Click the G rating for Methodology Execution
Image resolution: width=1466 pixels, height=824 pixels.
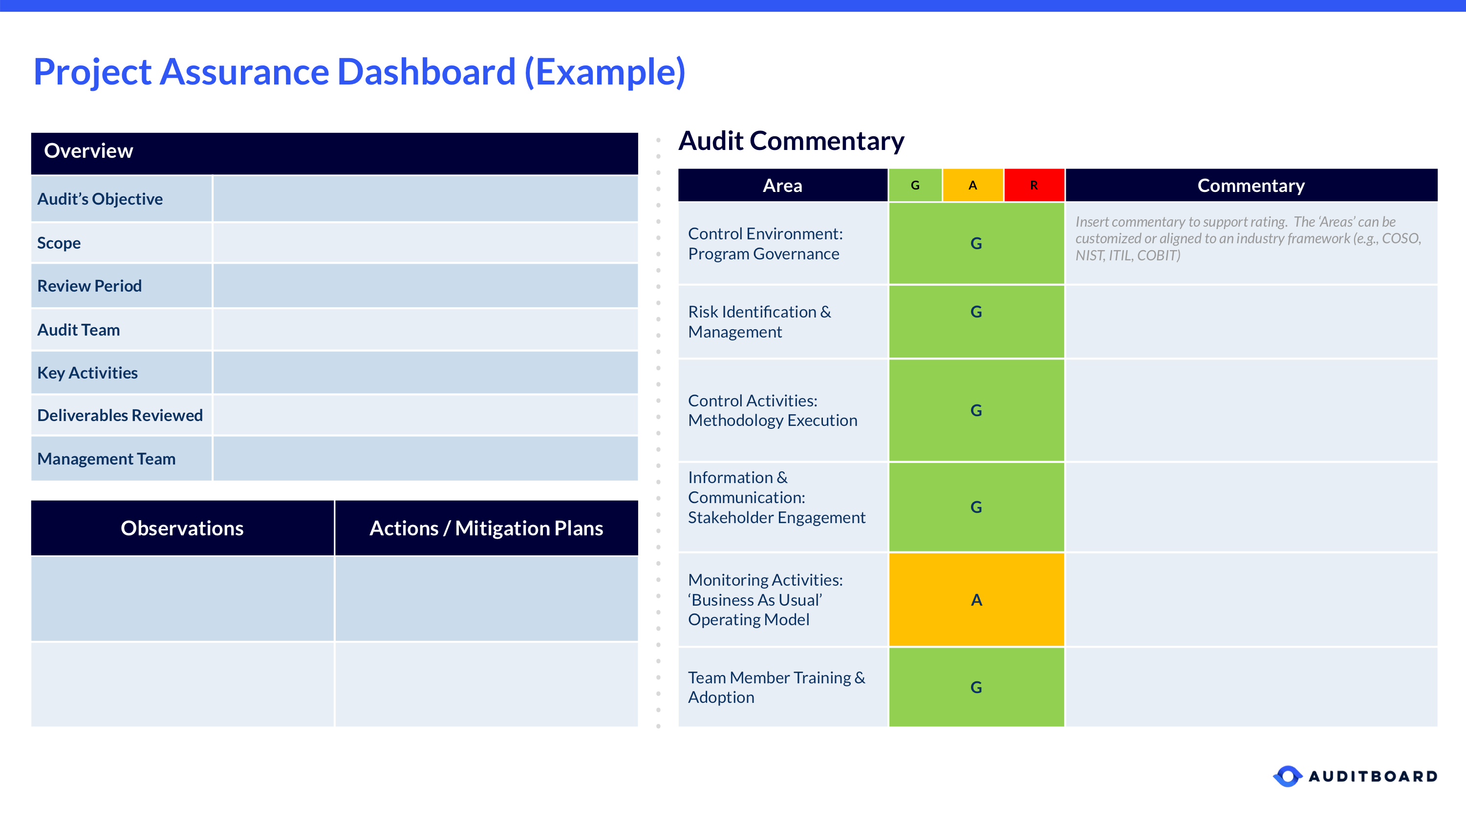pyautogui.click(x=976, y=410)
